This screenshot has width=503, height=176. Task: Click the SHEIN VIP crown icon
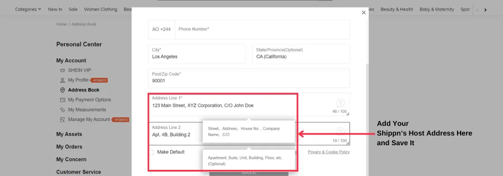[x=62, y=70]
